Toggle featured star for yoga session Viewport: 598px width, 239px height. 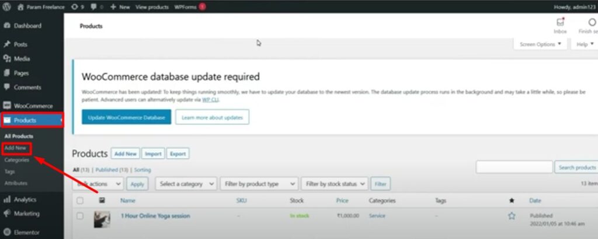[x=512, y=216]
